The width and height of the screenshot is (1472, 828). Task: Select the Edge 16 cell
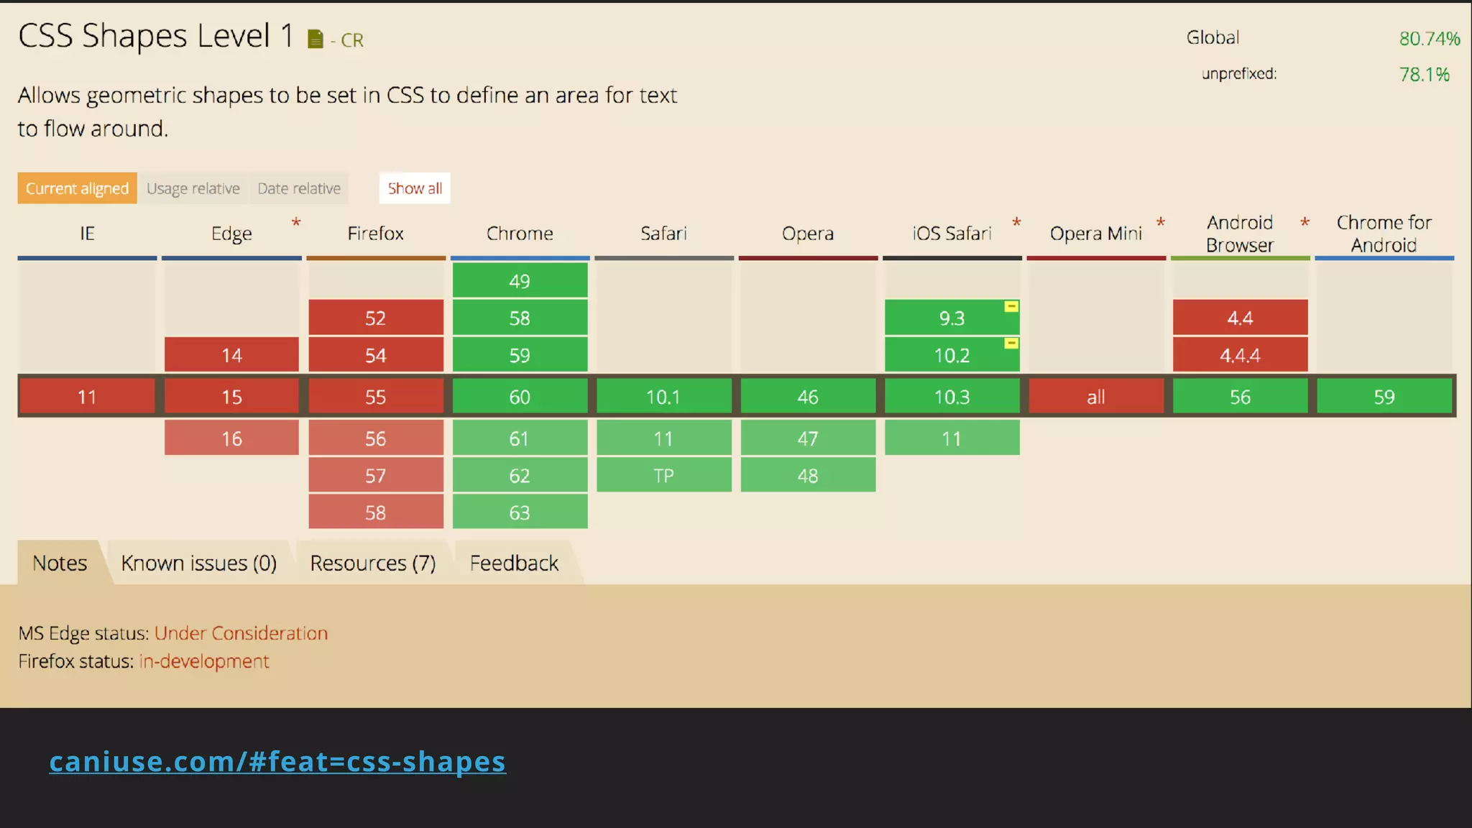click(231, 438)
